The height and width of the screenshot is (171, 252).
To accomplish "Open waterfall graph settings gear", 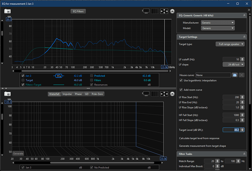I will [x=172, y=94].
